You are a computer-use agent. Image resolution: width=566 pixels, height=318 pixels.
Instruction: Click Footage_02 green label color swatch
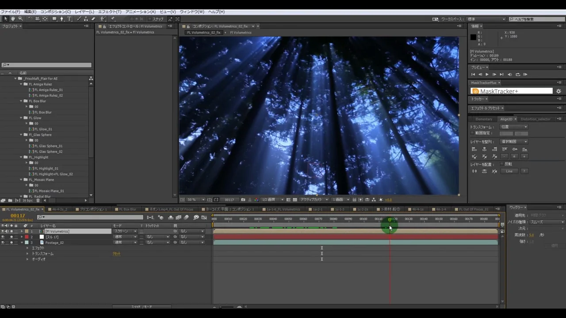point(26,242)
